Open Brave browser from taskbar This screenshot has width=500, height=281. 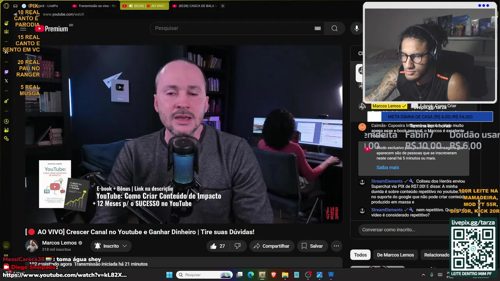pos(273,275)
